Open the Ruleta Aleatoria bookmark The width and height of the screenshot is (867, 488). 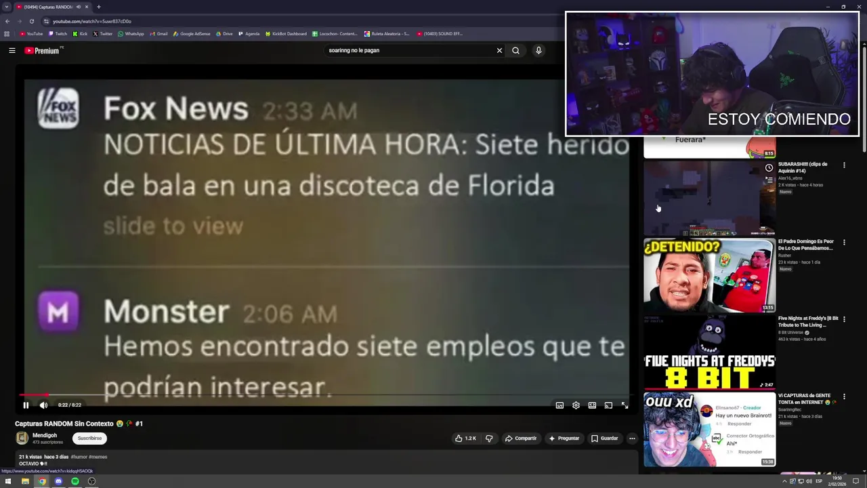click(x=387, y=33)
